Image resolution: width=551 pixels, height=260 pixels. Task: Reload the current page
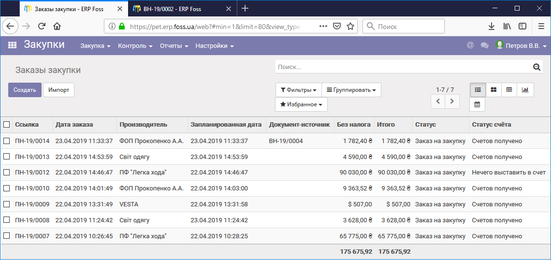tap(42, 27)
